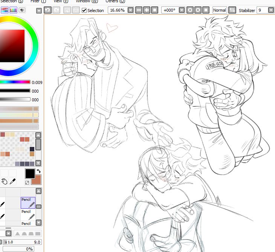The image size is (275, 252).
Task: Select the dark navy swatch in palette
Action: click(32, 149)
